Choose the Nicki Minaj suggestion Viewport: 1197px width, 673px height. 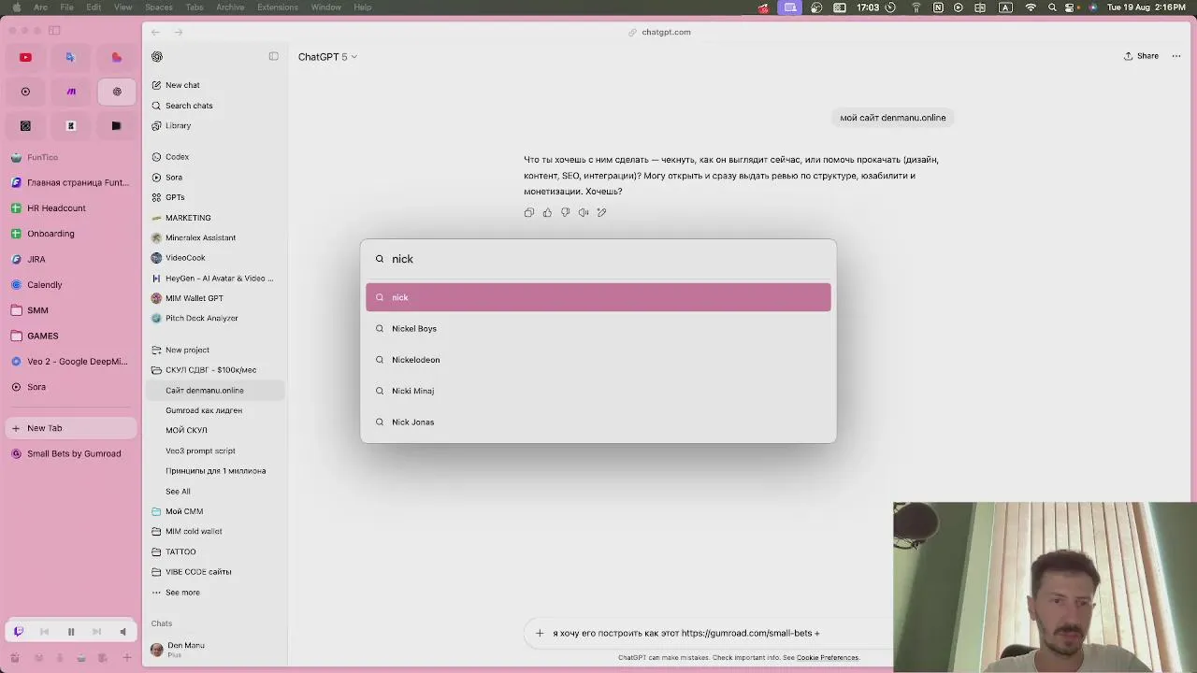[x=598, y=391]
